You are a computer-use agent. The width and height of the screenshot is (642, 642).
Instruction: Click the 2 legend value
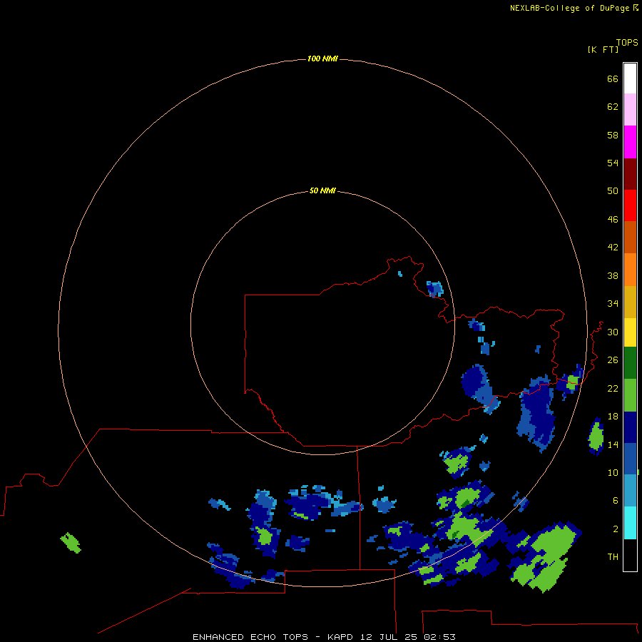(616, 529)
